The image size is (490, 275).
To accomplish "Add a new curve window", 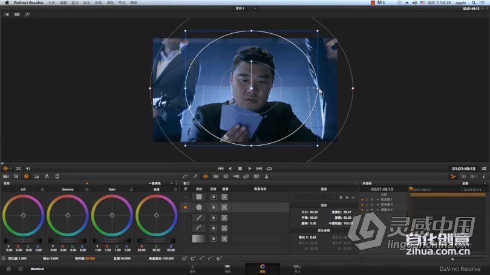I will pos(211,259).
